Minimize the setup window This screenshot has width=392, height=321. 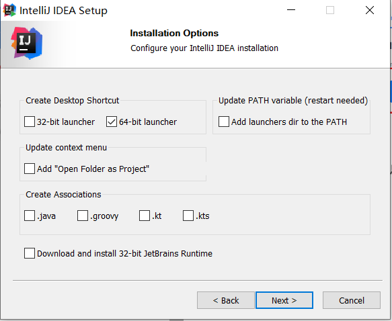(x=291, y=10)
